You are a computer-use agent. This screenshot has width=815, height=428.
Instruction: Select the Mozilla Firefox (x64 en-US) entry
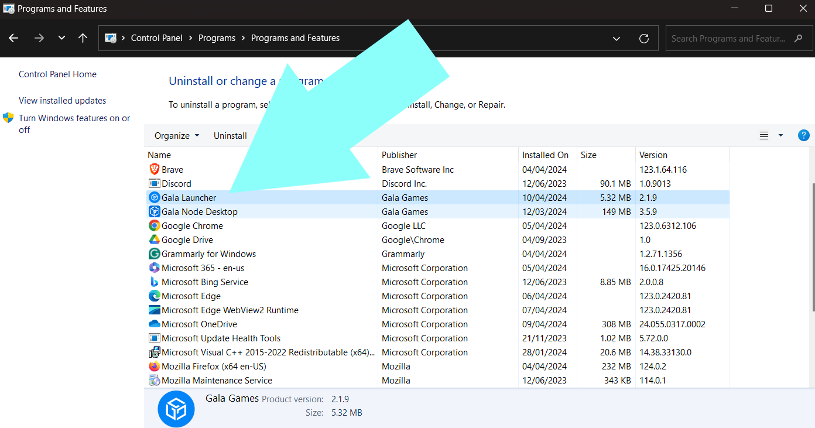click(214, 366)
